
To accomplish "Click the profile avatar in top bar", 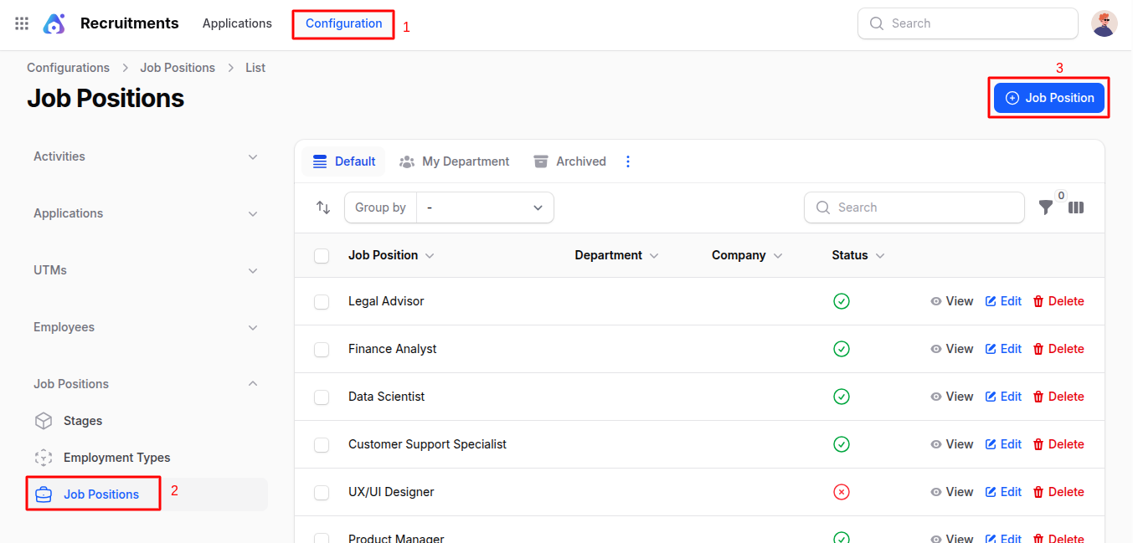I will pyautogui.click(x=1104, y=23).
